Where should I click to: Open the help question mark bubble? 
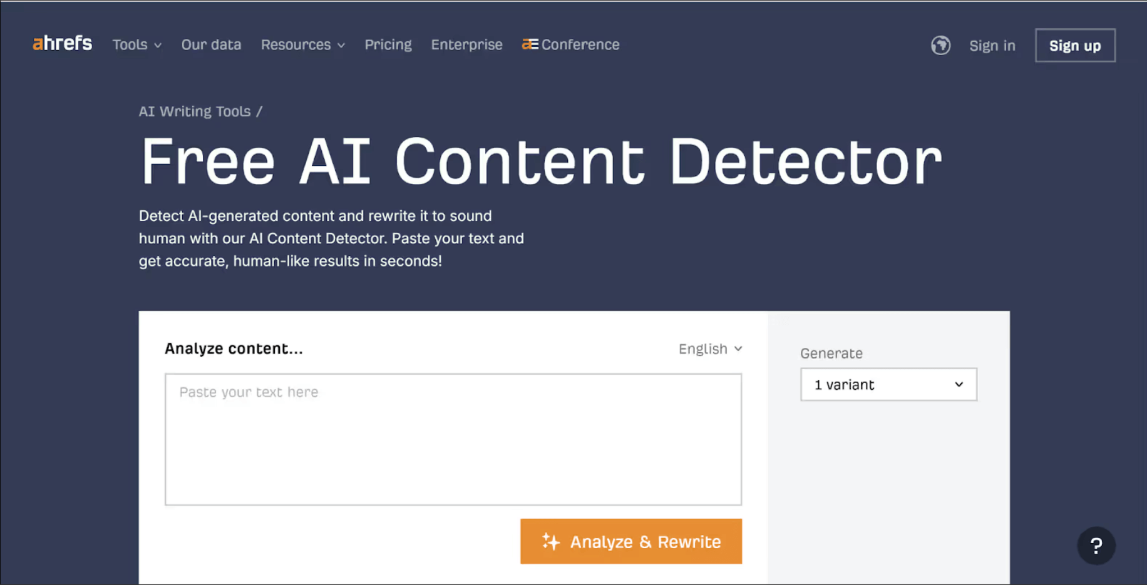click(x=1096, y=546)
